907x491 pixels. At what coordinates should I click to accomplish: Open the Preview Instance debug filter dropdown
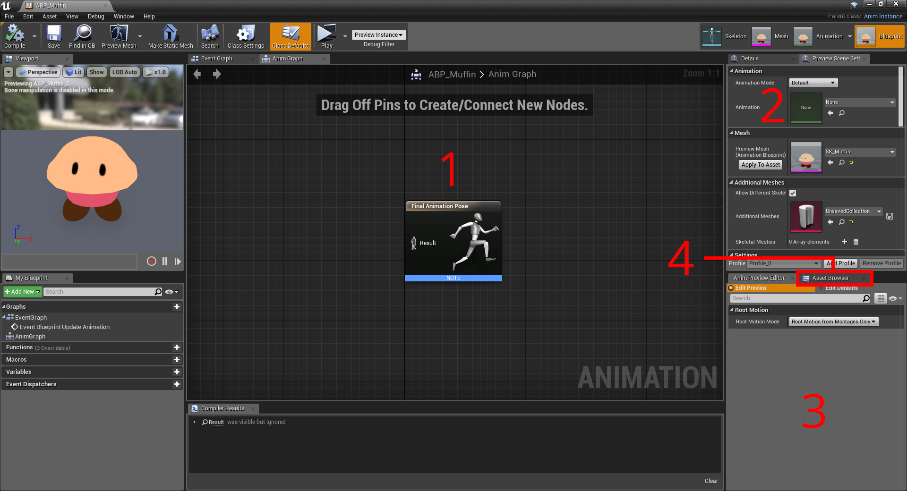(379, 35)
